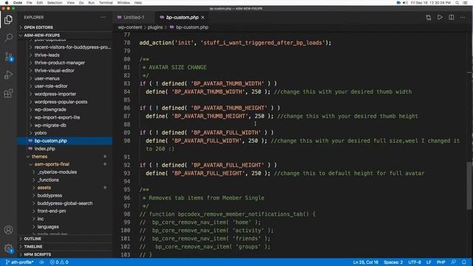Open the Run menu
Image resolution: width=473 pixels, height=266 pixels.
point(91,3)
